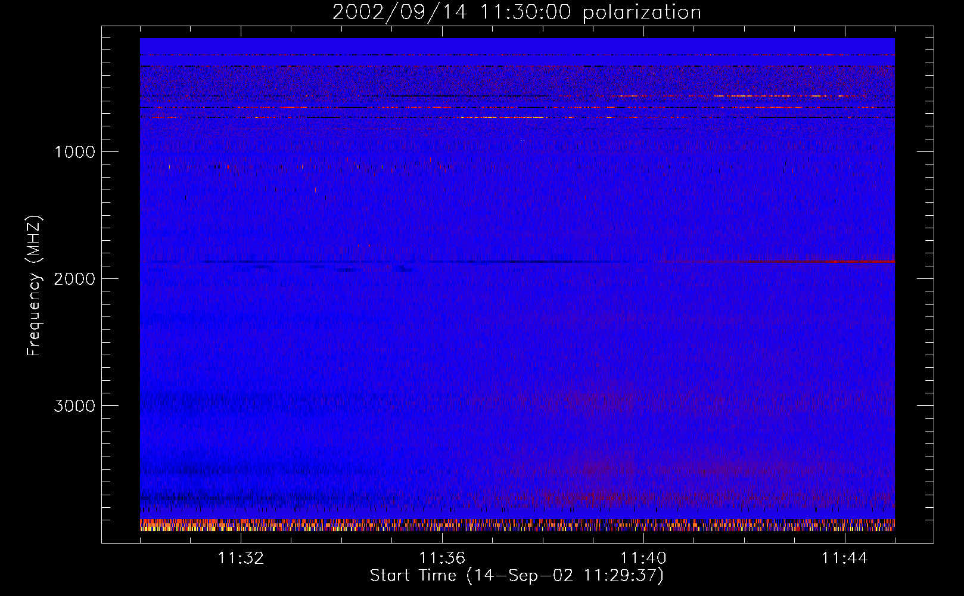Screen dimensions: 964x596
Task: Click the '11:40' time tick label
Action: [643, 558]
